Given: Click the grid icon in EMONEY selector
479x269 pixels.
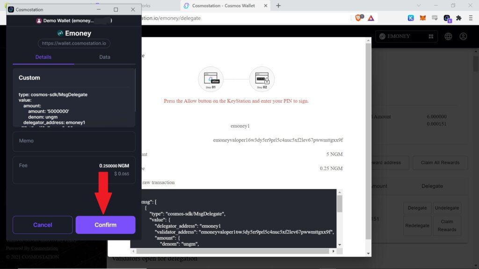Looking at the screenshot, I should coord(431,36).
